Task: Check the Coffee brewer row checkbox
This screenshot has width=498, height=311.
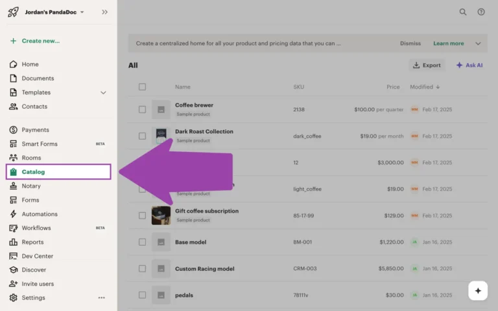Action: point(142,109)
